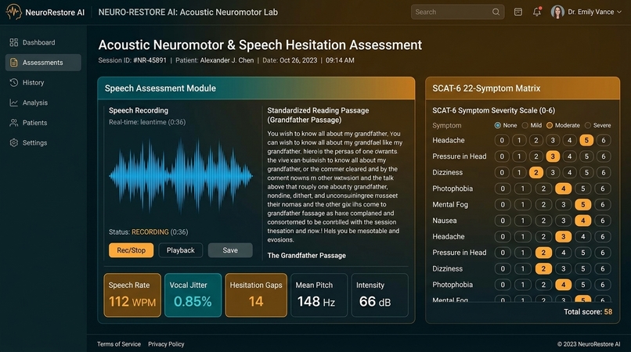This screenshot has height=352, width=631.
Task: Click the RECORDING status text
Action: tap(150, 232)
